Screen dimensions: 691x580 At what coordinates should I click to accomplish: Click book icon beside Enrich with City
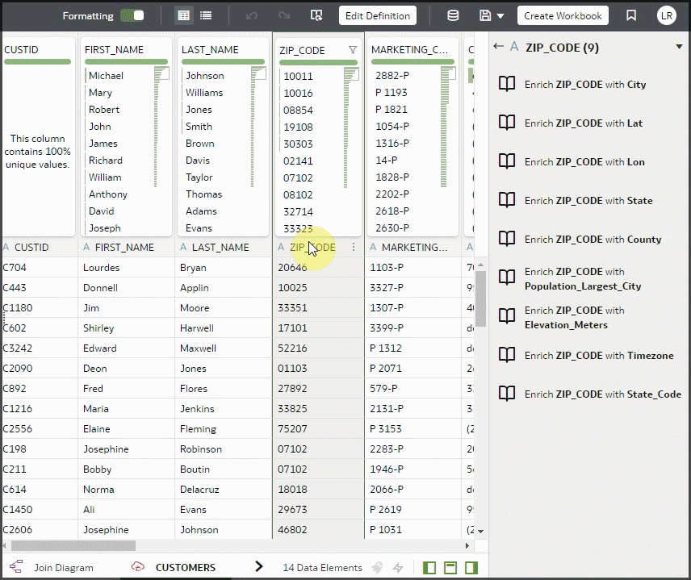507,84
